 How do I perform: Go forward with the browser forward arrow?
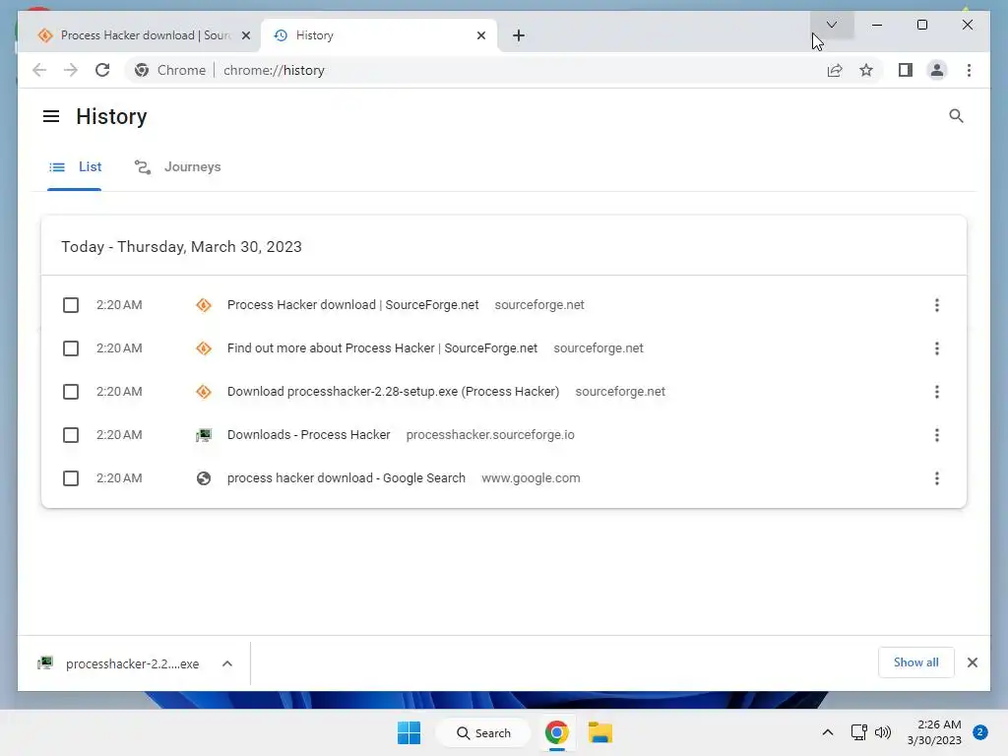coord(71,70)
